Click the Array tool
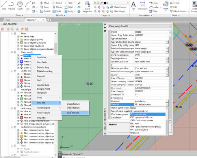 pyautogui.click(x=69, y=11)
